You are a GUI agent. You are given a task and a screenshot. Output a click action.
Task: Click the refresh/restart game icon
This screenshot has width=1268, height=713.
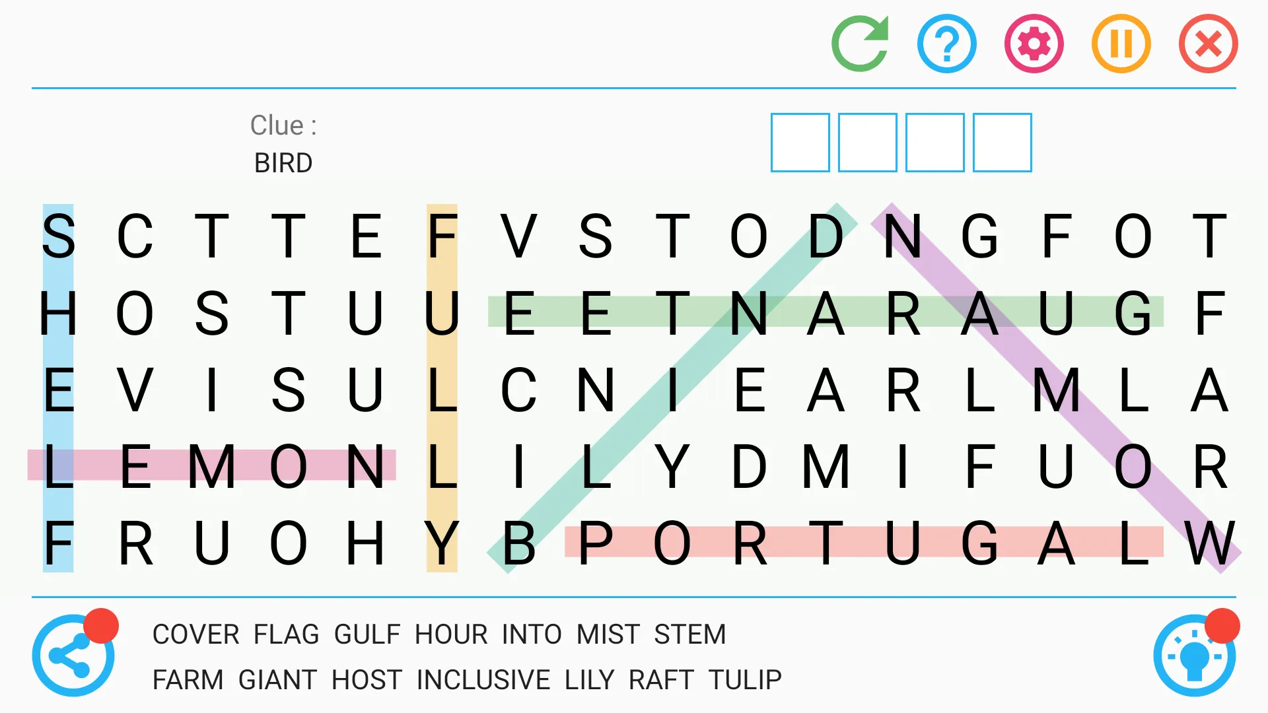(x=858, y=42)
